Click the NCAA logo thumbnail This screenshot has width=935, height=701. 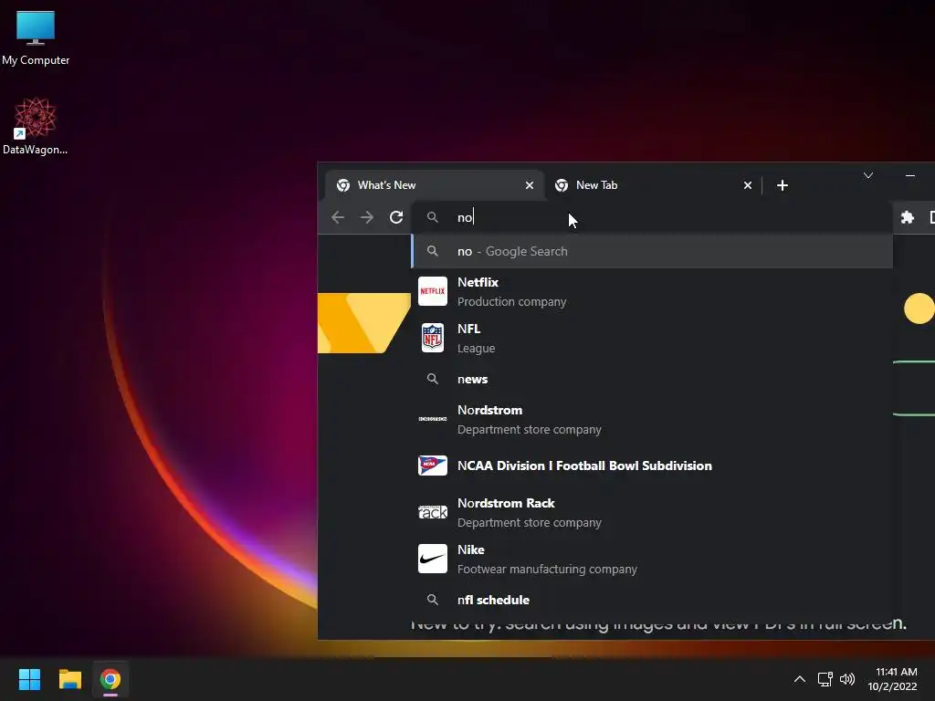432,466
